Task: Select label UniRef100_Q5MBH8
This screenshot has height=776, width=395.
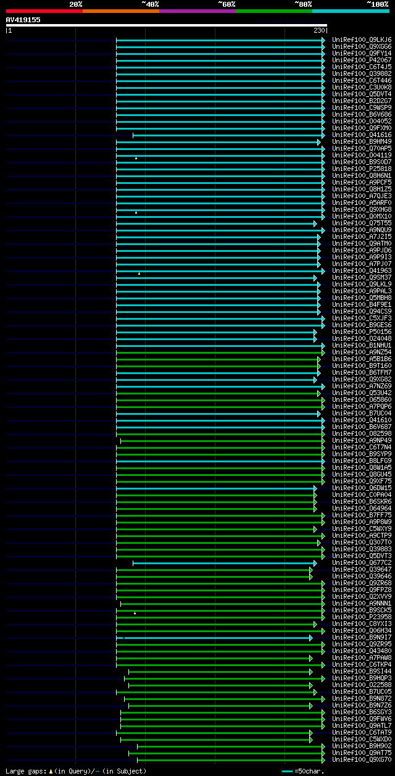Action: click(x=362, y=298)
